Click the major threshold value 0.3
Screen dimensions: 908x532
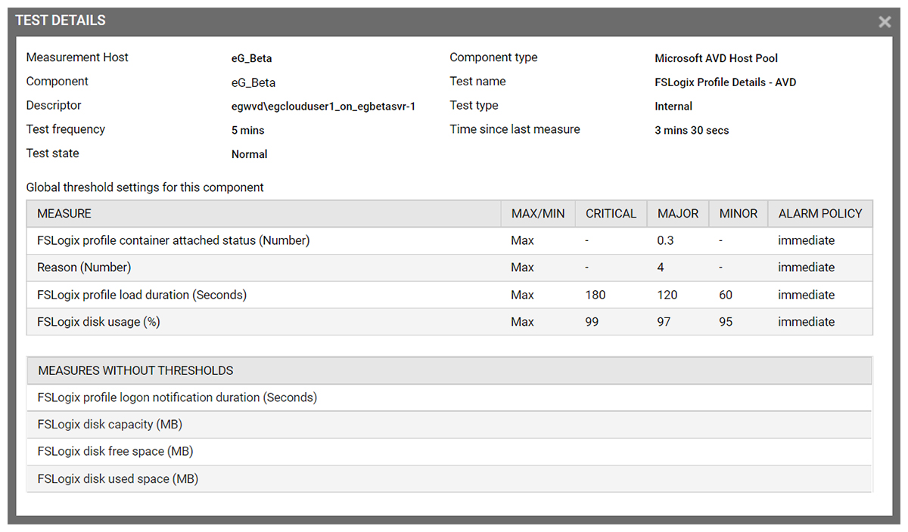click(666, 241)
